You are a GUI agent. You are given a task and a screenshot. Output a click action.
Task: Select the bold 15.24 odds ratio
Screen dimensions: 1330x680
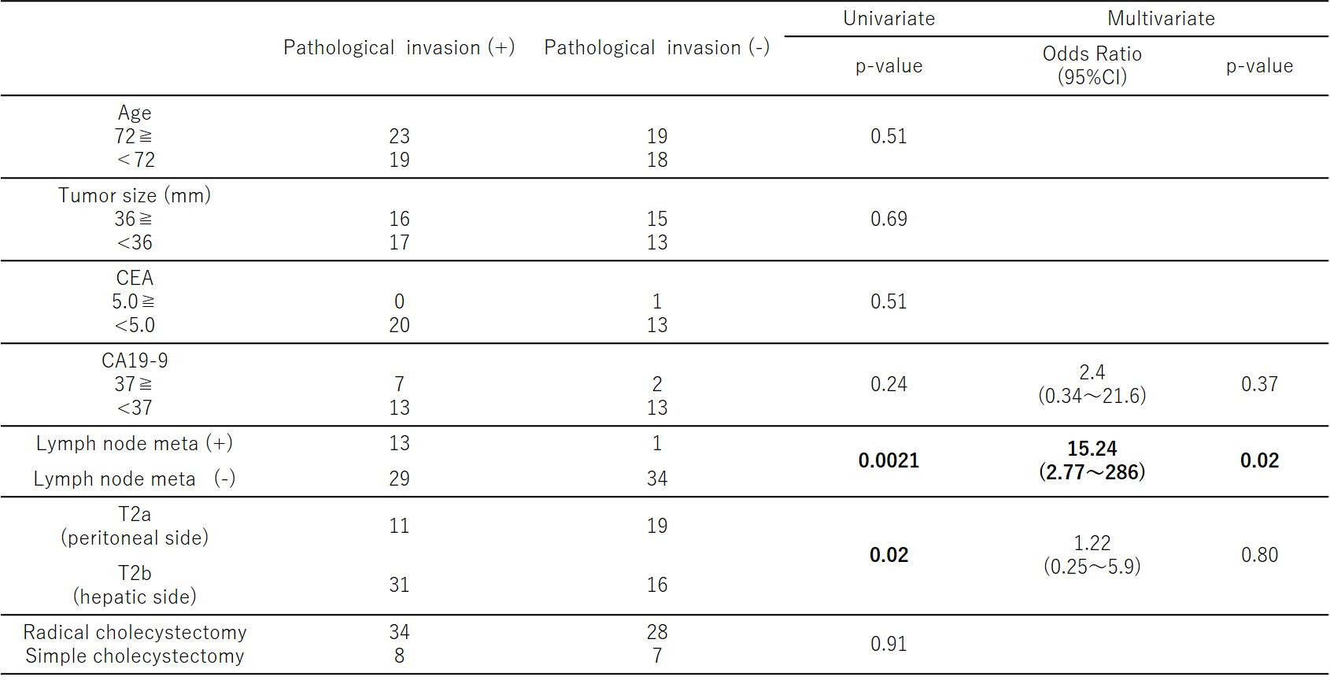click(x=1092, y=449)
